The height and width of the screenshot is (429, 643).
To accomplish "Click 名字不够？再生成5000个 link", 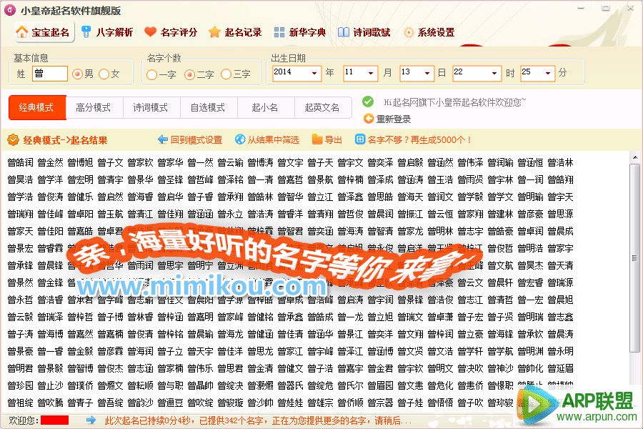I will [x=419, y=140].
